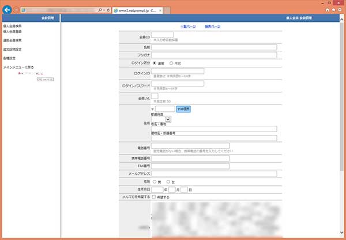Open the browser home icon
Viewport: 346px width, 240px height.
328,10
